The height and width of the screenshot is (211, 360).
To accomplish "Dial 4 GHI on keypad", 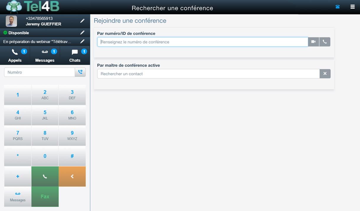I will 18,115.
